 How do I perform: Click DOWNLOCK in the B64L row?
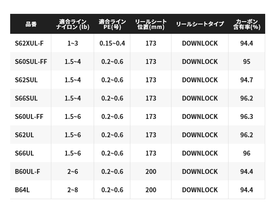pyautogui.click(x=200, y=190)
